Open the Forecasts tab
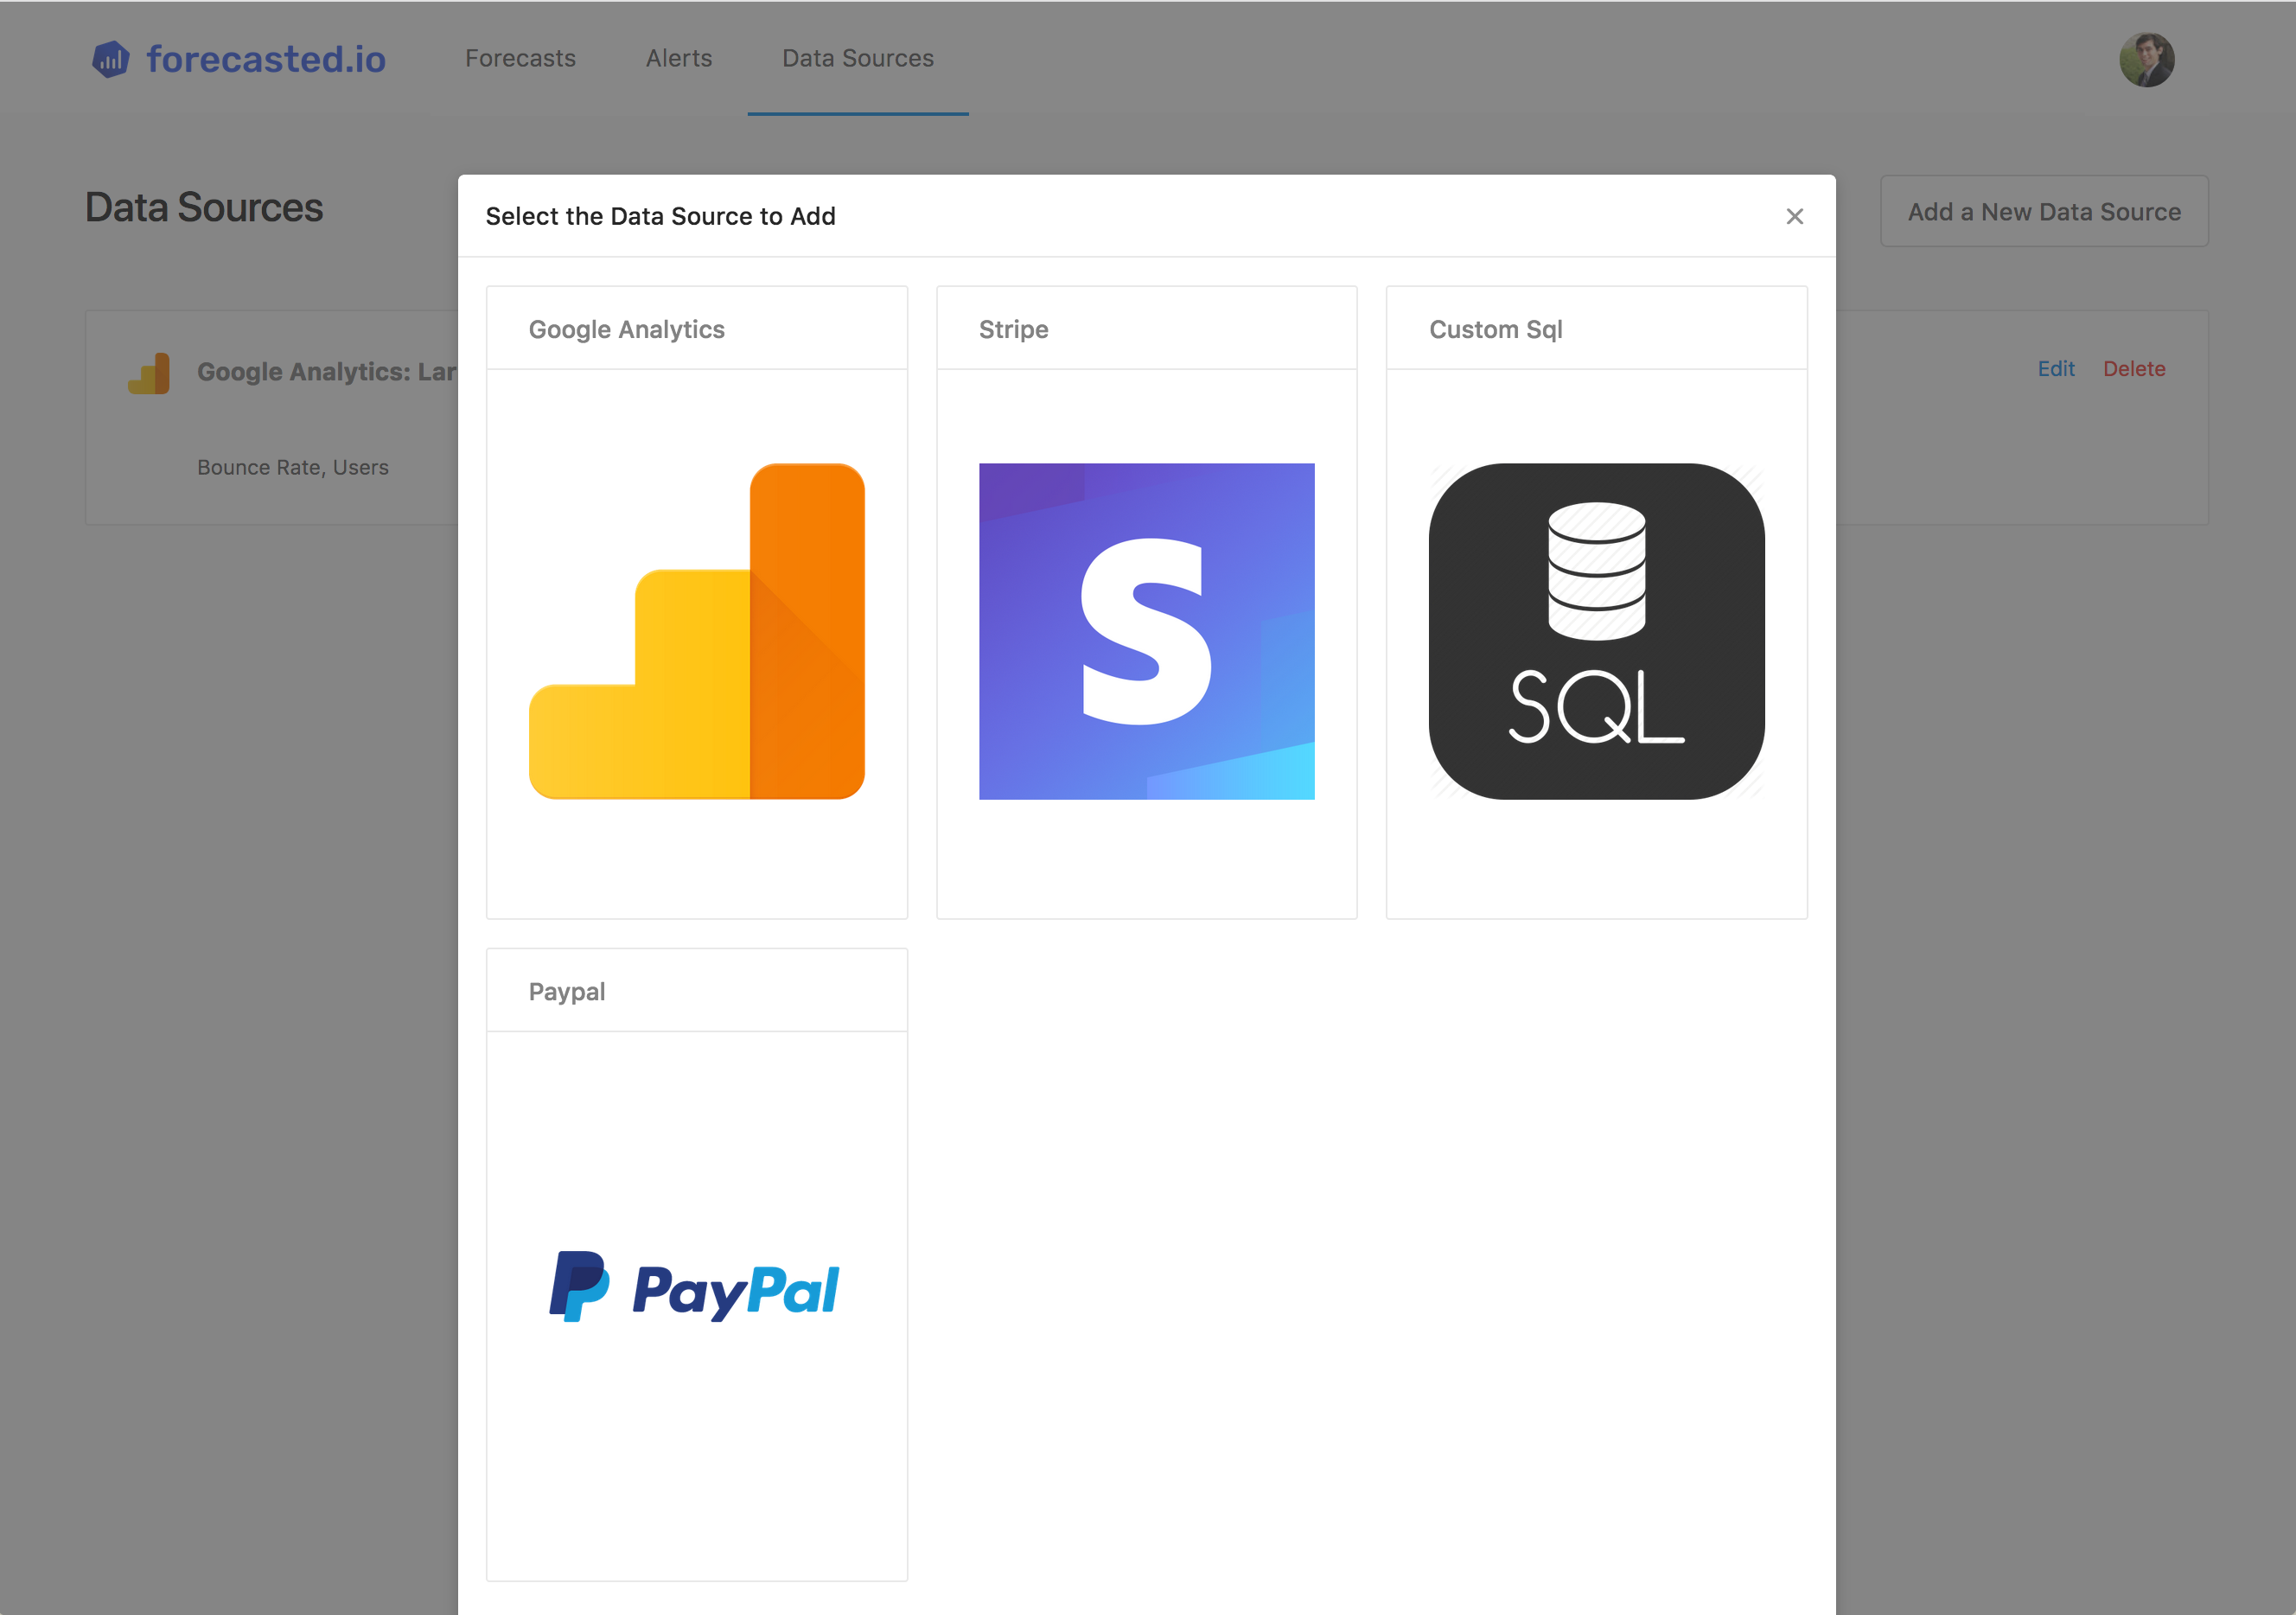Image resolution: width=2296 pixels, height=1615 pixels. [520, 59]
